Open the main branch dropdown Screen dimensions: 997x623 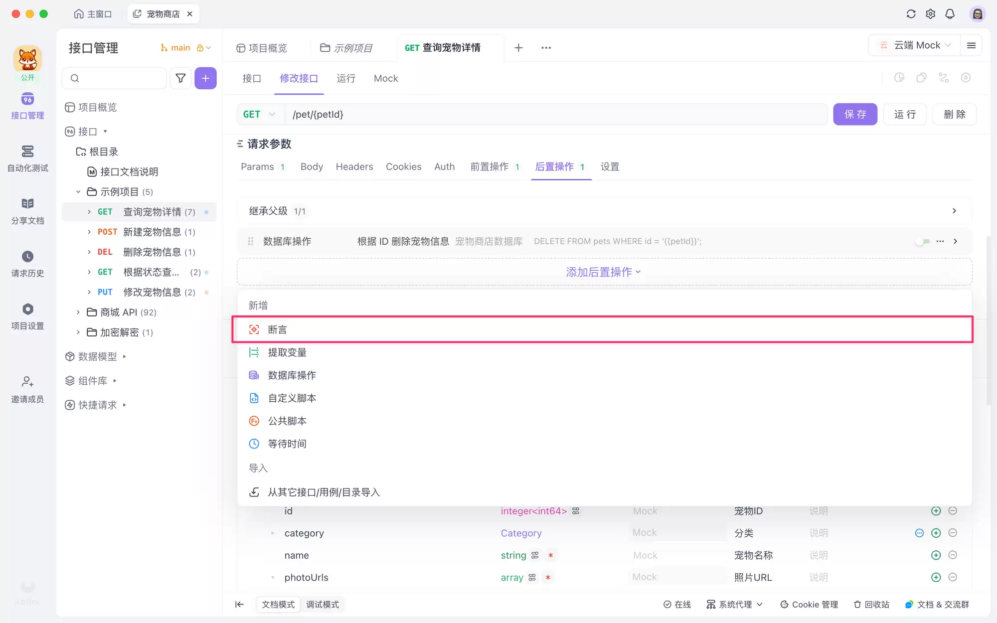(185, 48)
